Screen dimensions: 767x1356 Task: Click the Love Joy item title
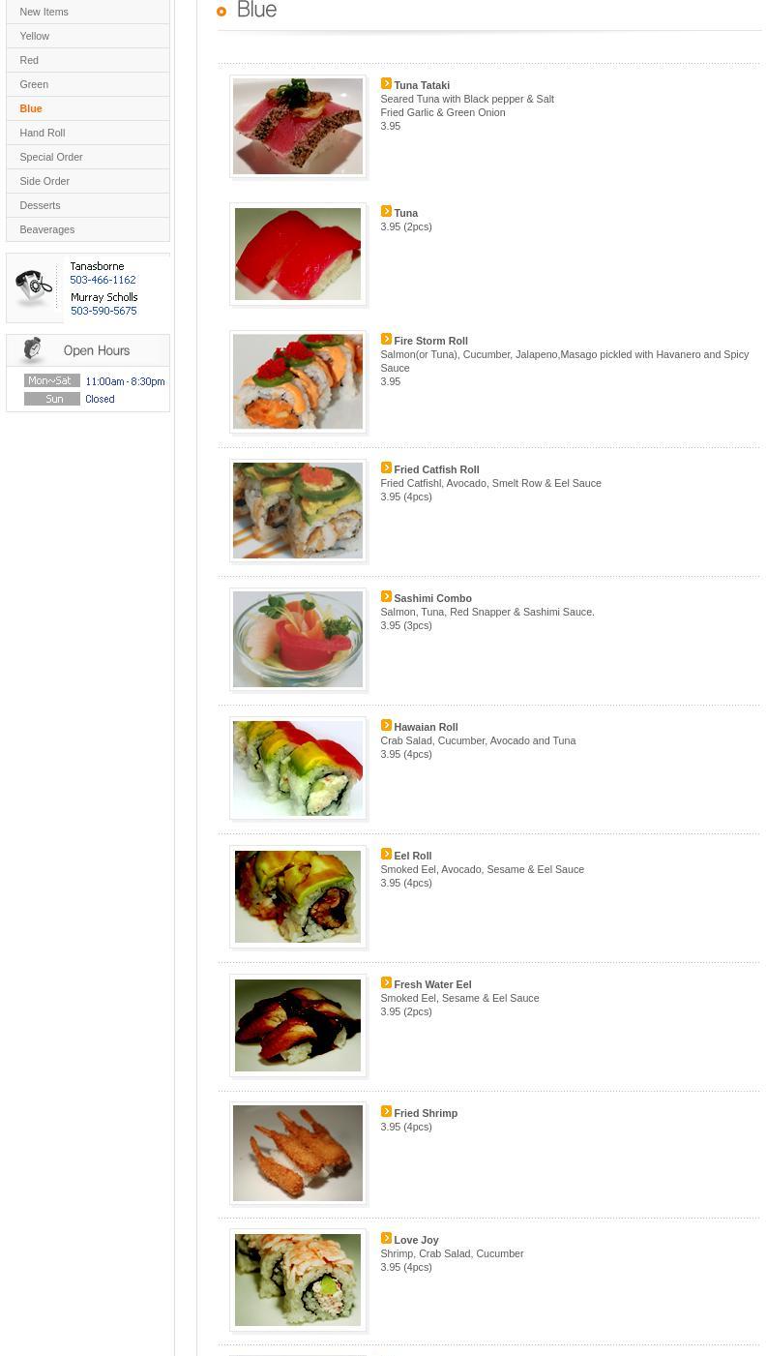[x=416, y=1240]
